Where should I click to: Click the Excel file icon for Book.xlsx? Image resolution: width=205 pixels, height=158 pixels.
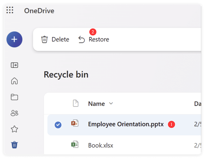(x=75, y=144)
